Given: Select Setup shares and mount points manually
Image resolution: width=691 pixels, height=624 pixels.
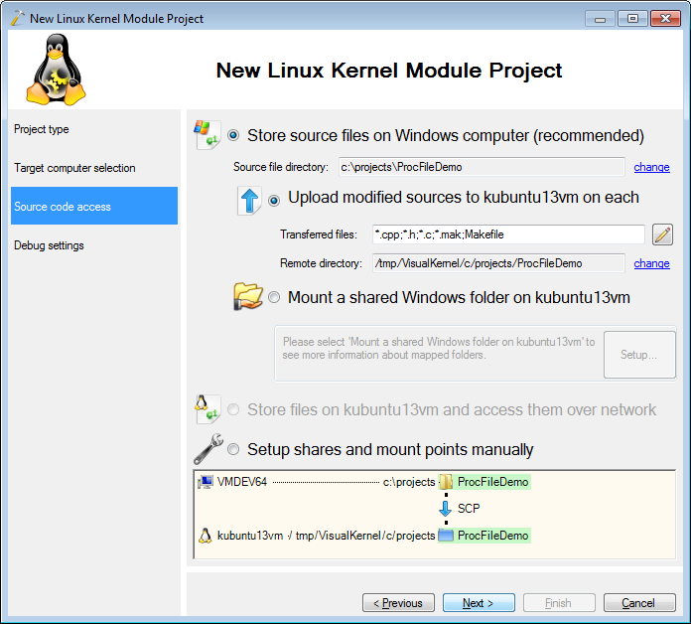Looking at the screenshot, I should (x=233, y=449).
